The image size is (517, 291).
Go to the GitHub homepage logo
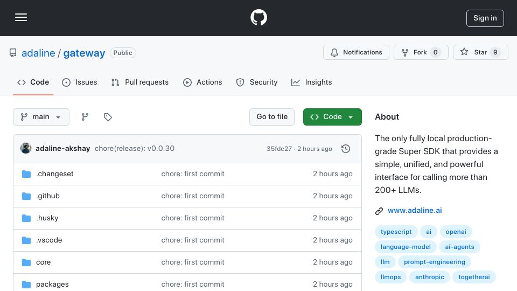pyautogui.click(x=258, y=17)
